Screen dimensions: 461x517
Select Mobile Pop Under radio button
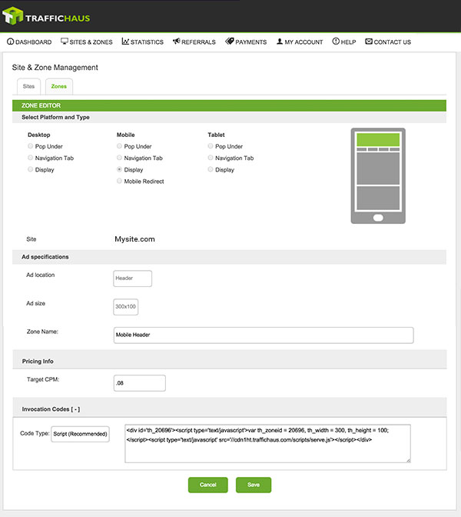coord(119,146)
